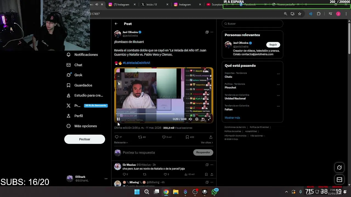Image resolution: width=351 pixels, height=197 pixels.
Task: Open options for Faltan trend
Action: tap(278, 106)
